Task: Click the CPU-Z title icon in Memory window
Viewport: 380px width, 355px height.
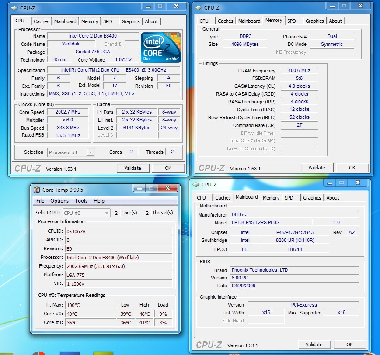Action: click(x=199, y=8)
